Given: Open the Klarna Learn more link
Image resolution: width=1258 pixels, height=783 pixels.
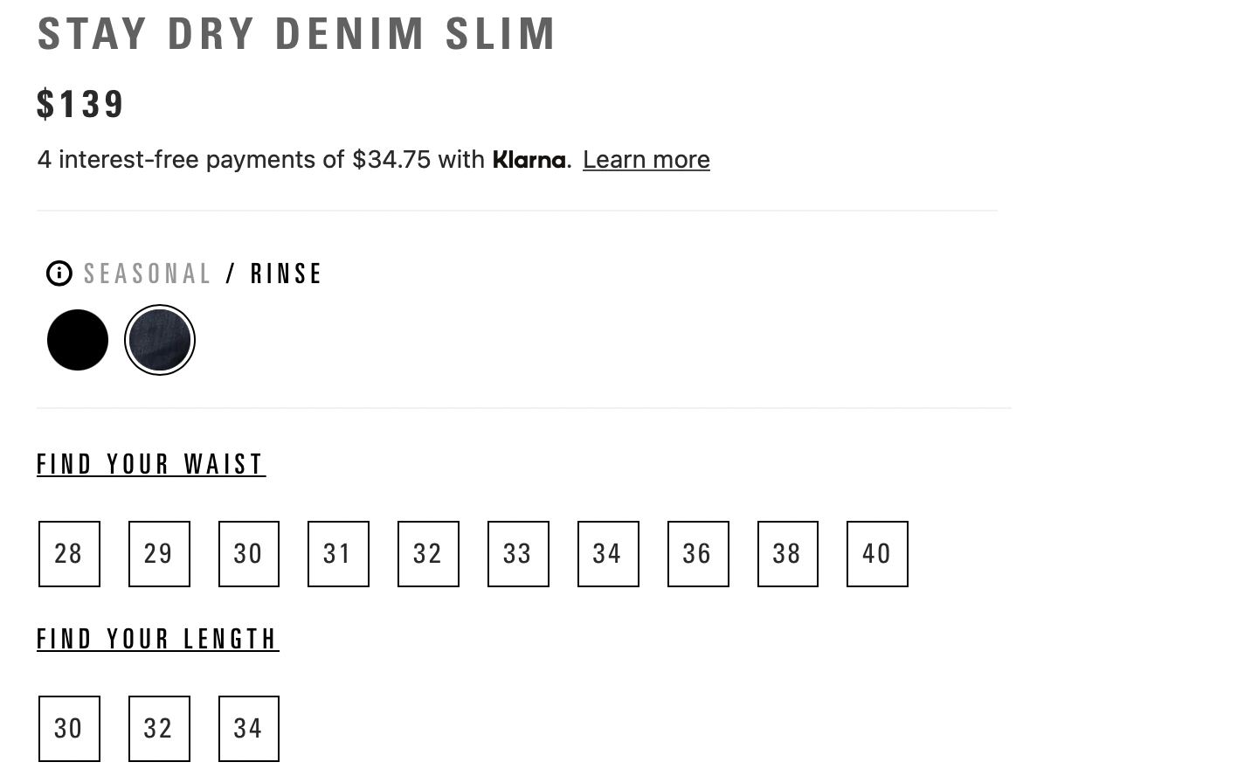Looking at the screenshot, I should coord(646,159).
